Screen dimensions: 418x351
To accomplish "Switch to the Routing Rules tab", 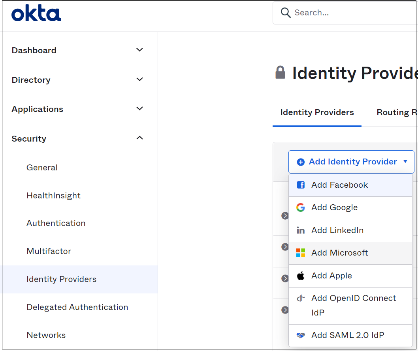I will point(396,112).
